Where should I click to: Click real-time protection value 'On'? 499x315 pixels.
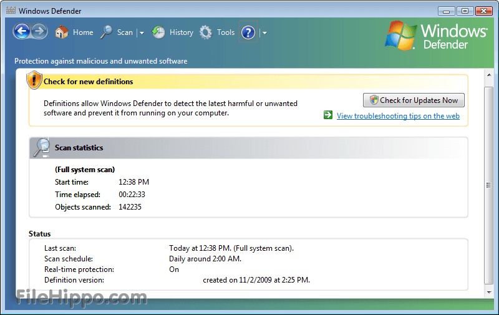[174, 269]
